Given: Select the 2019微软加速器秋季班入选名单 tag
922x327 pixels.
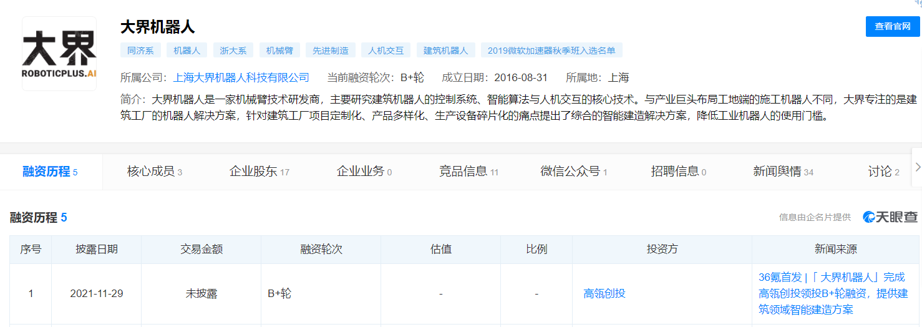Looking at the screenshot, I should 551,51.
